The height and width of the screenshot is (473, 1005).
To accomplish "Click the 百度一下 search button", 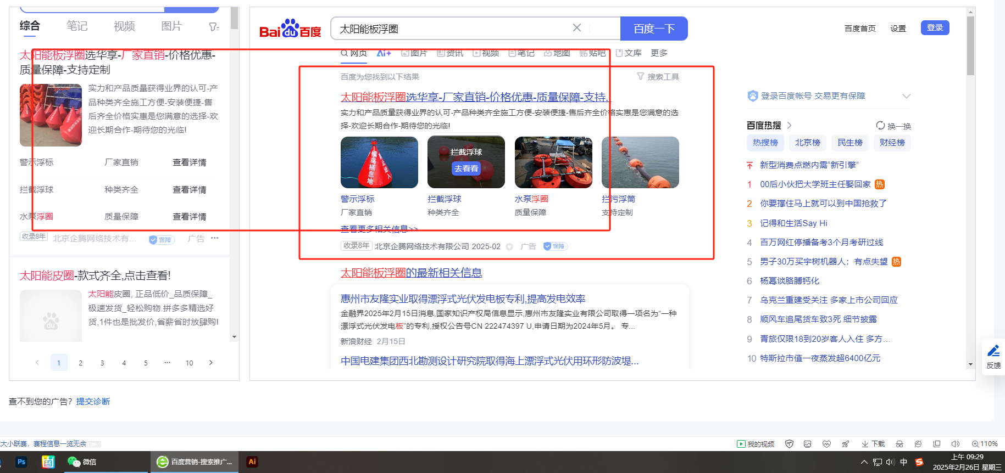I will click(654, 29).
